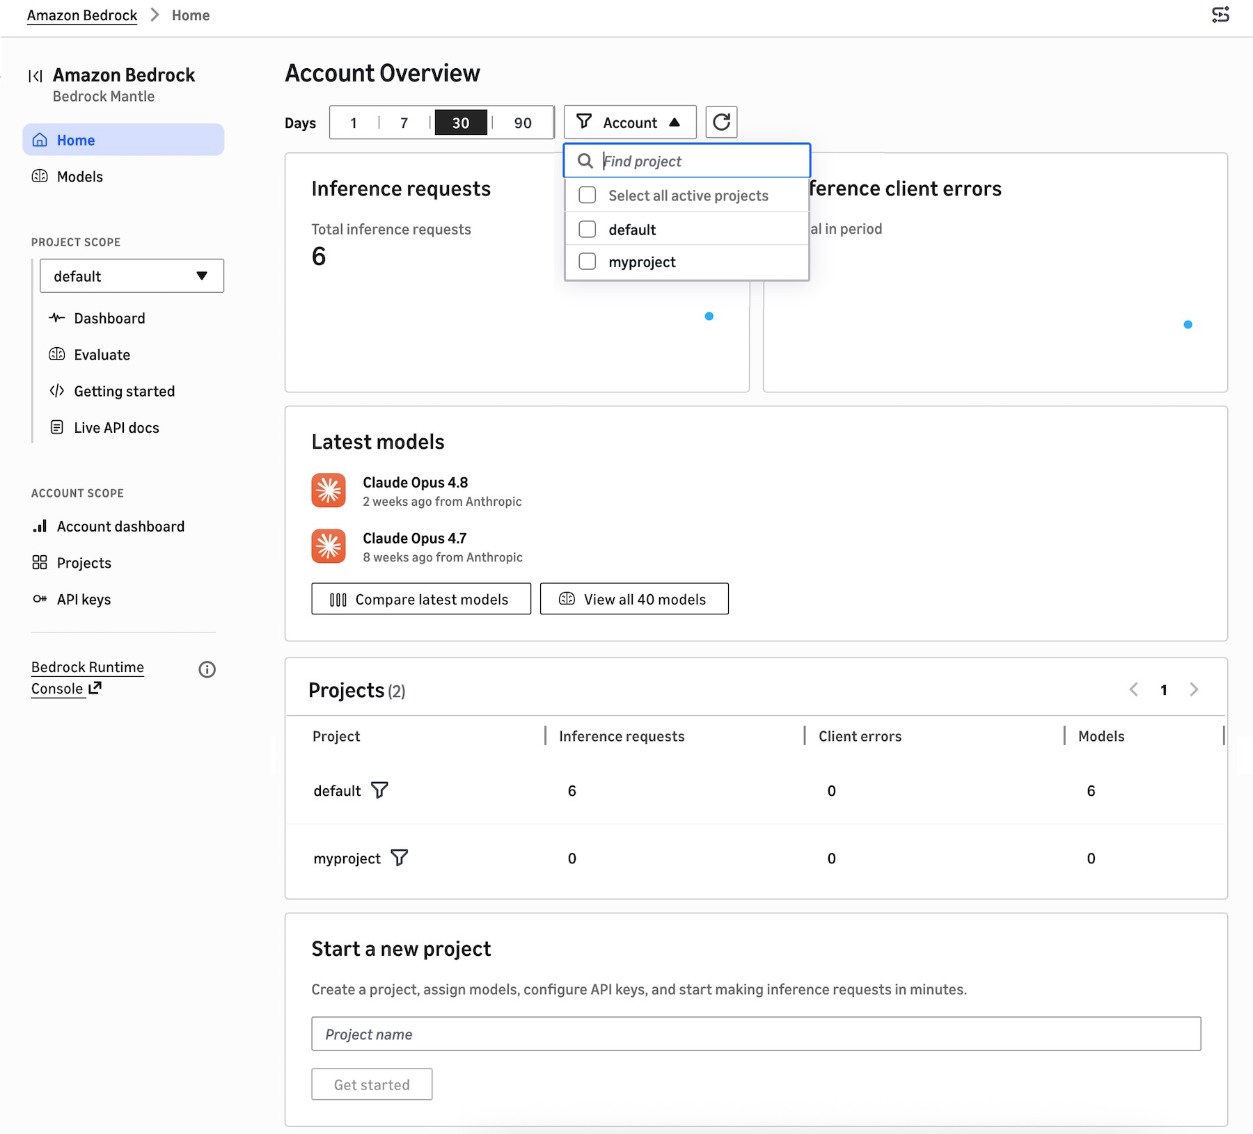Click the Find project search field
This screenshot has width=1253, height=1134.
click(687, 161)
